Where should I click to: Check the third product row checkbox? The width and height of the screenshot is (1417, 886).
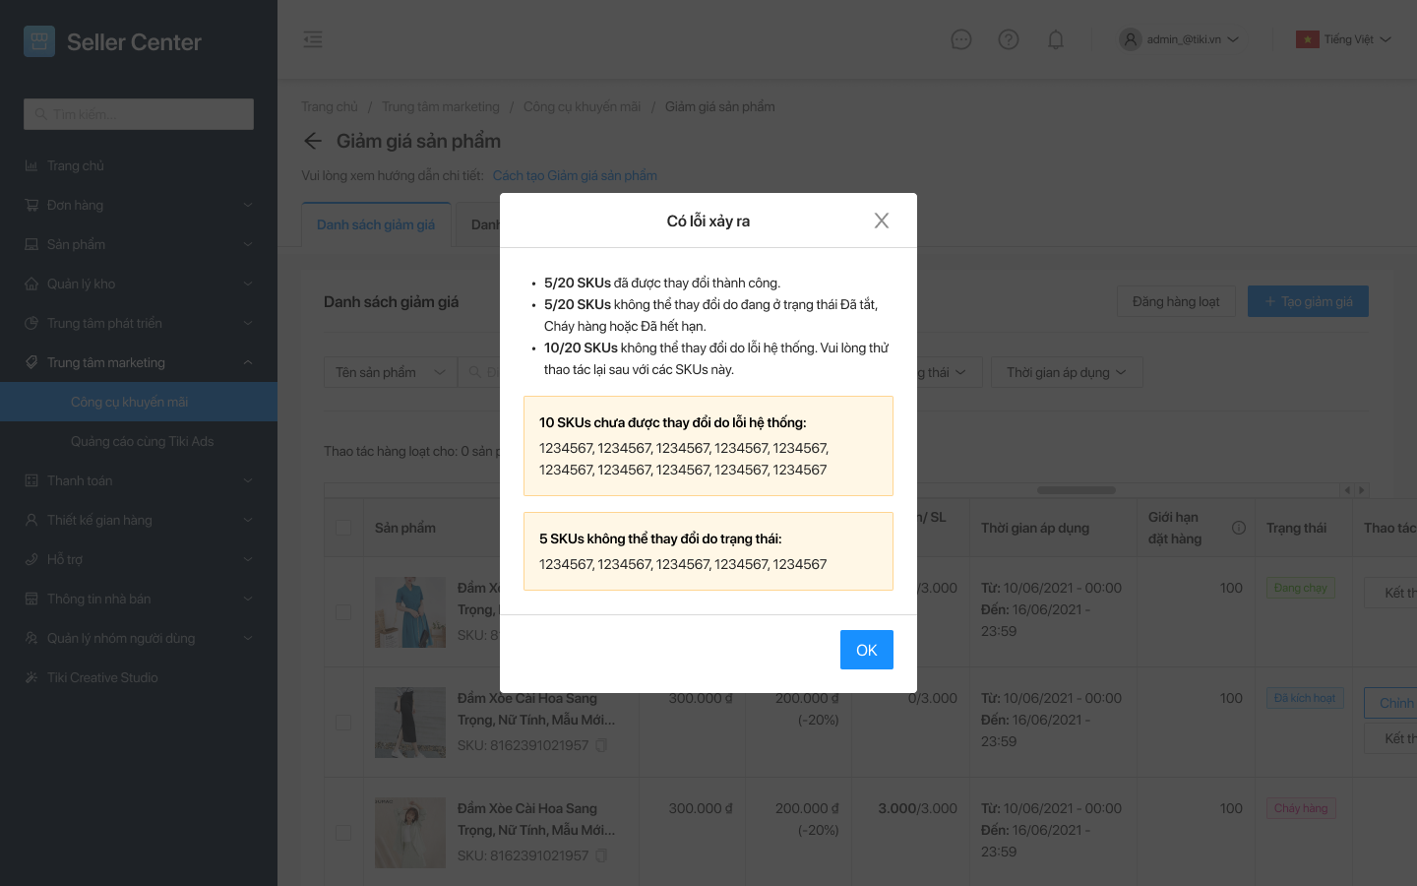(x=343, y=833)
